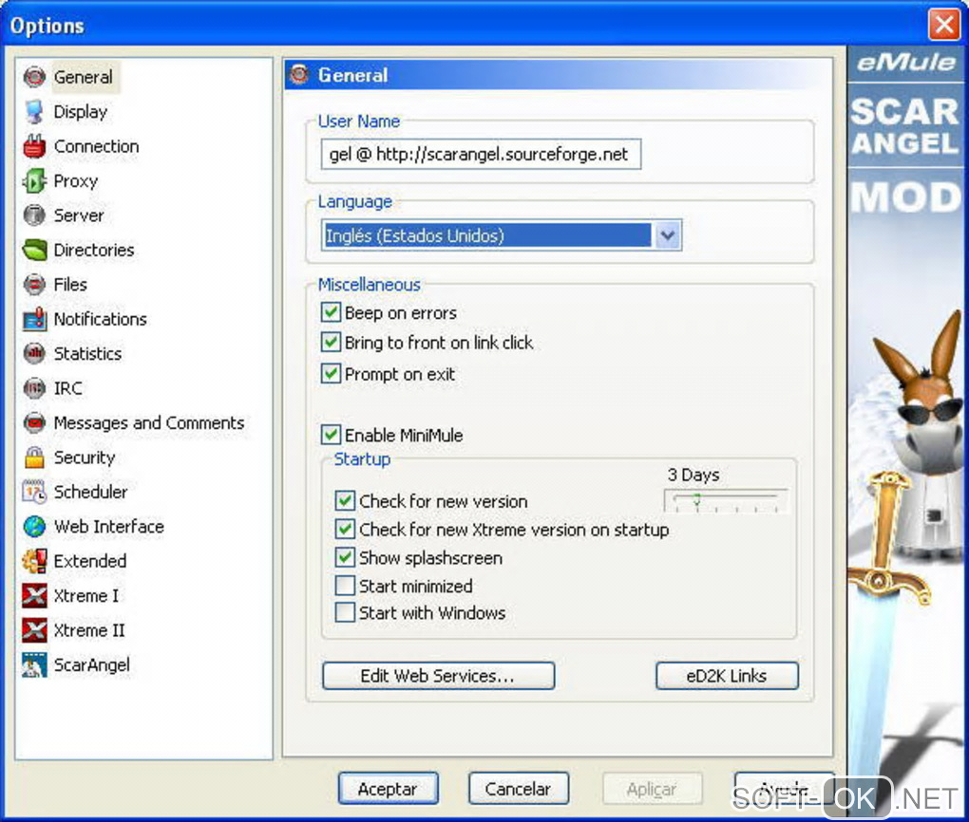Select the IRC page label
Image resolution: width=969 pixels, height=822 pixels.
[x=68, y=388]
